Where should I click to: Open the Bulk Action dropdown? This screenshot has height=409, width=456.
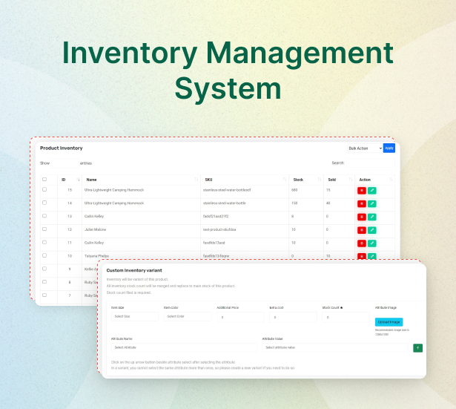tap(364, 148)
